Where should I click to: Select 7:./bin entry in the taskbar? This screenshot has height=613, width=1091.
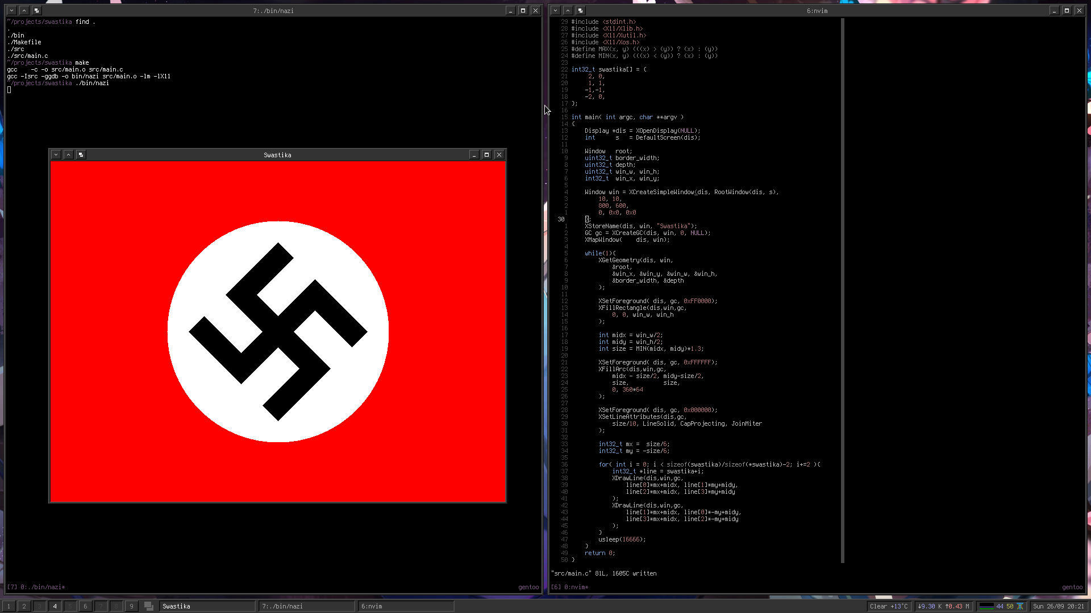coord(307,606)
